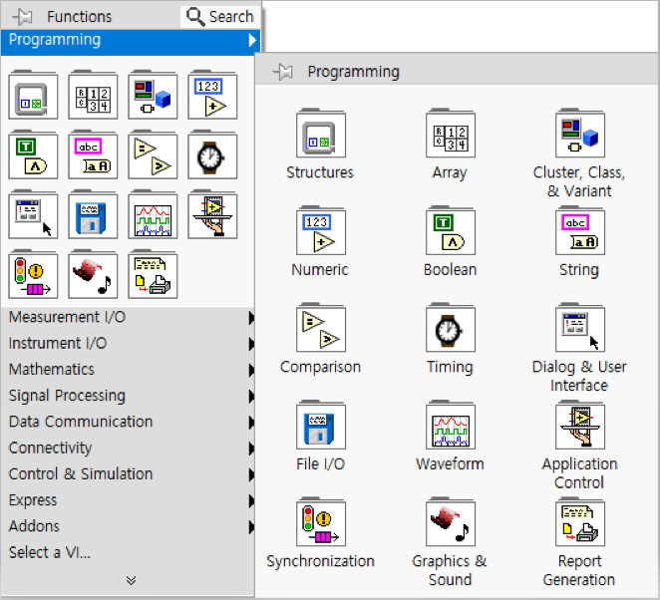660x600 pixels.
Task: Click unlabeled floppy disk File I/O icon
Action: click(93, 214)
